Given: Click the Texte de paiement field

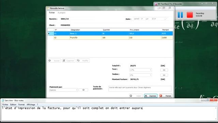Looking at the screenshot, I should 140,89.
